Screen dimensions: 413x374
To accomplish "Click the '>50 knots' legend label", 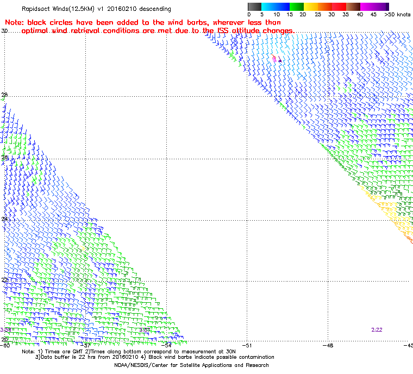I will [x=397, y=15].
